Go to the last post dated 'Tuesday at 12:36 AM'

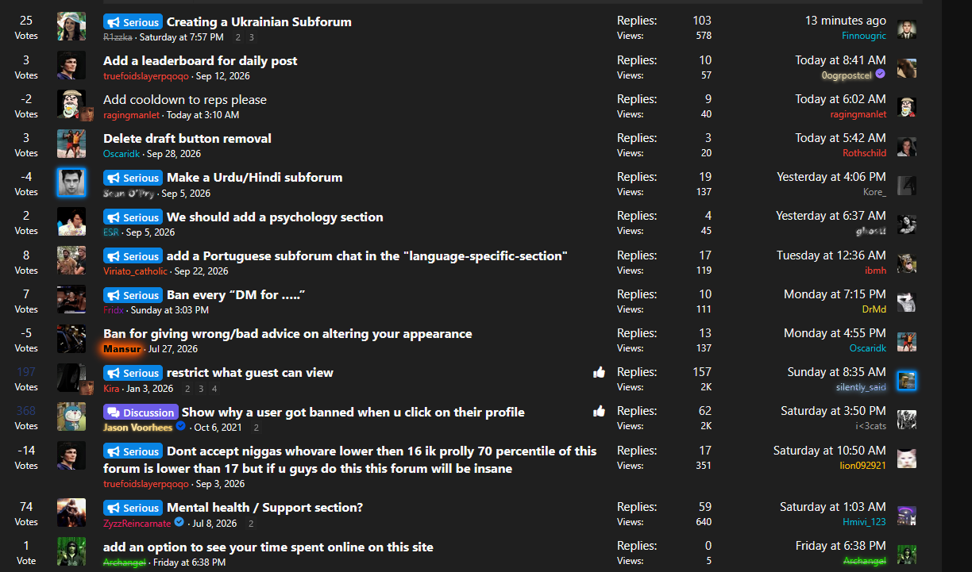point(831,255)
